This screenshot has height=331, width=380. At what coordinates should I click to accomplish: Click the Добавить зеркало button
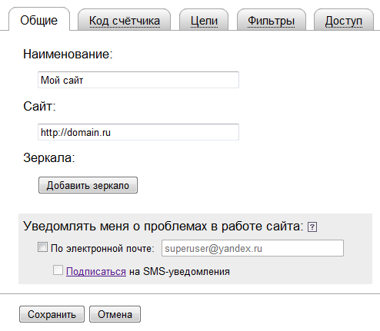(88, 185)
